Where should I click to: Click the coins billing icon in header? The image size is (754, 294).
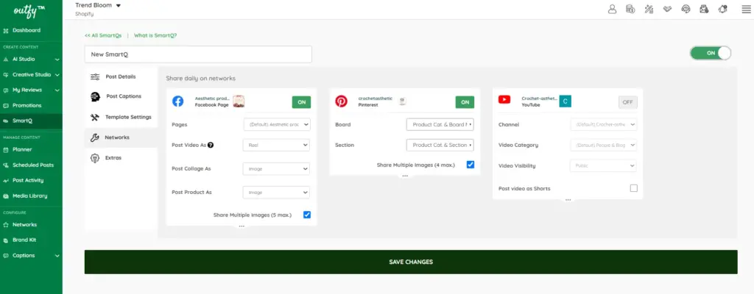pyautogui.click(x=630, y=9)
